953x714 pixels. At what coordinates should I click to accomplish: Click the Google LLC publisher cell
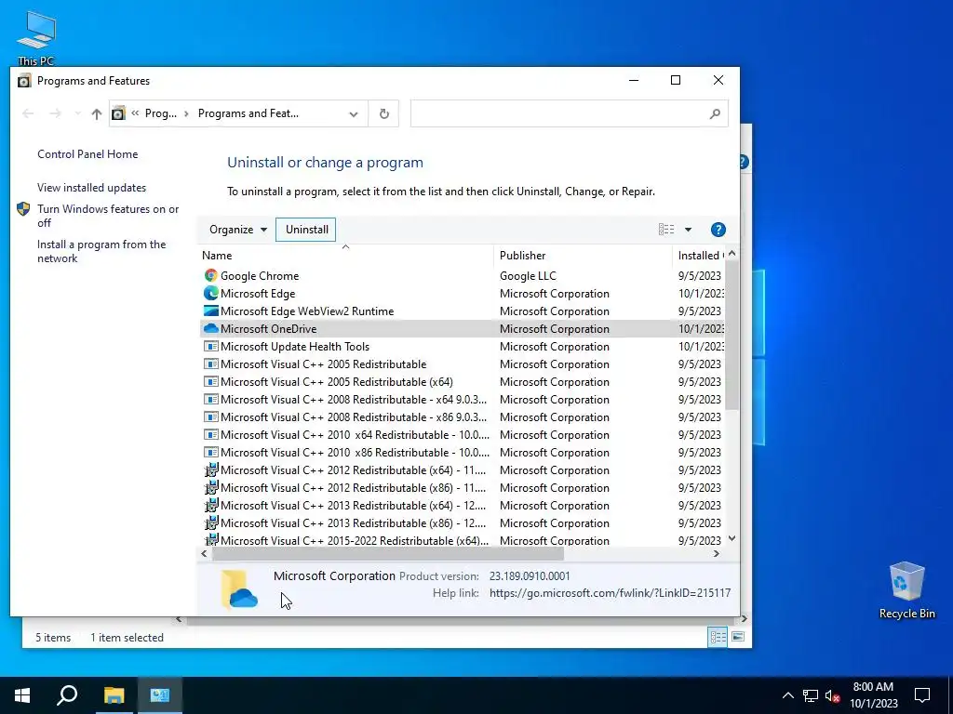[528, 275]
